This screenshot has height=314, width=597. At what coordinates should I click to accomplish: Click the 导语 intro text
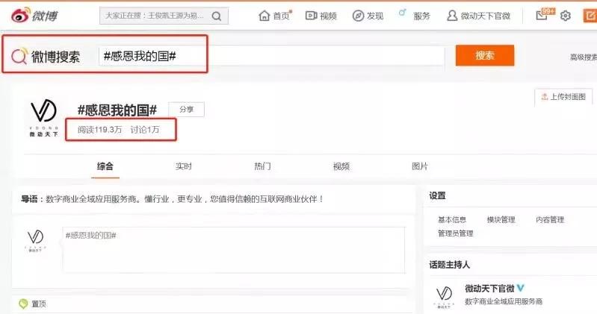(x=173, y=199)
